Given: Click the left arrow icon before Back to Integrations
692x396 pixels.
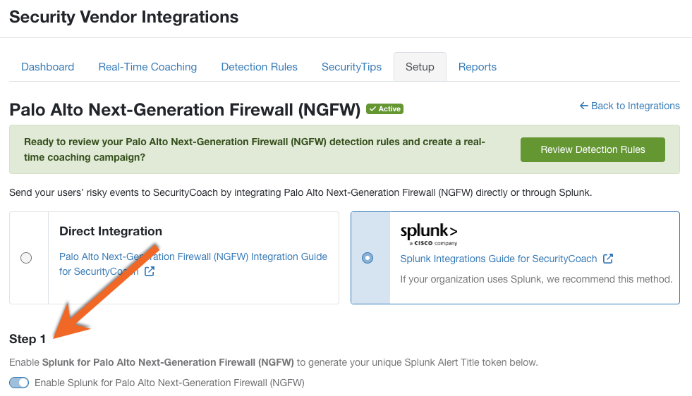Looking at the screenshot, I should 583,106.
